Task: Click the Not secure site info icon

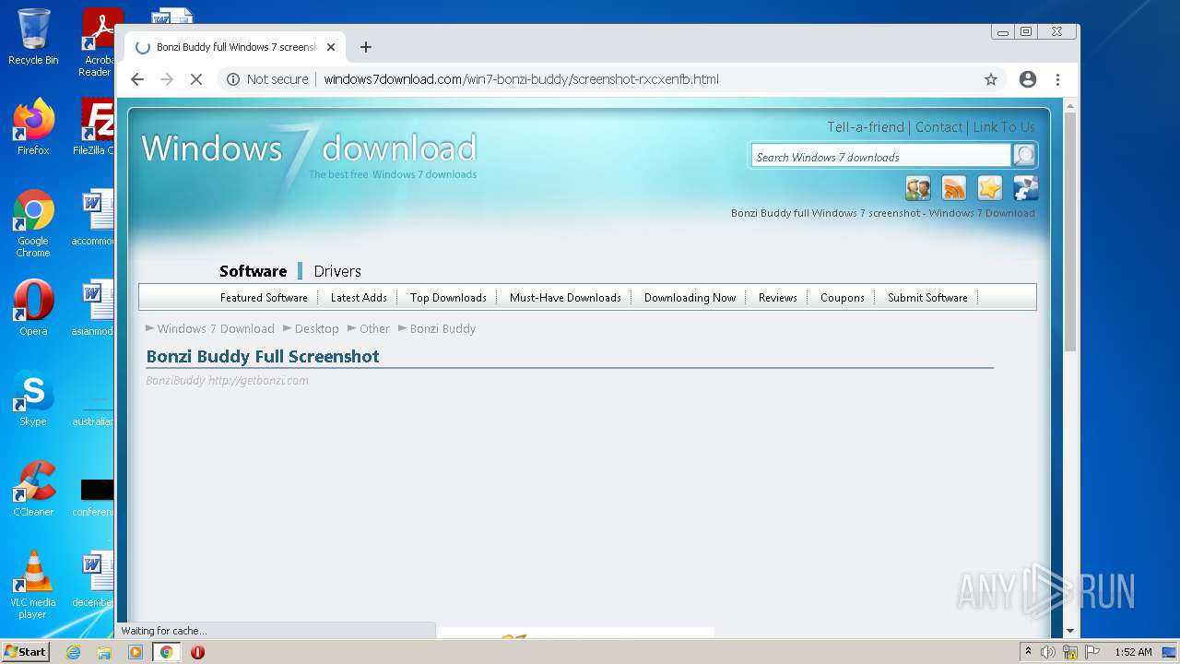Action: [x=233, y=79]
